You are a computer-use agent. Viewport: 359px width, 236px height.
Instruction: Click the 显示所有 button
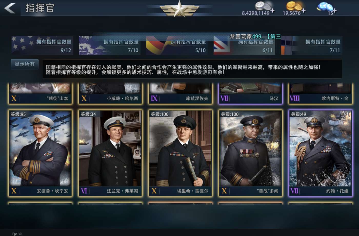pos(25,64)
